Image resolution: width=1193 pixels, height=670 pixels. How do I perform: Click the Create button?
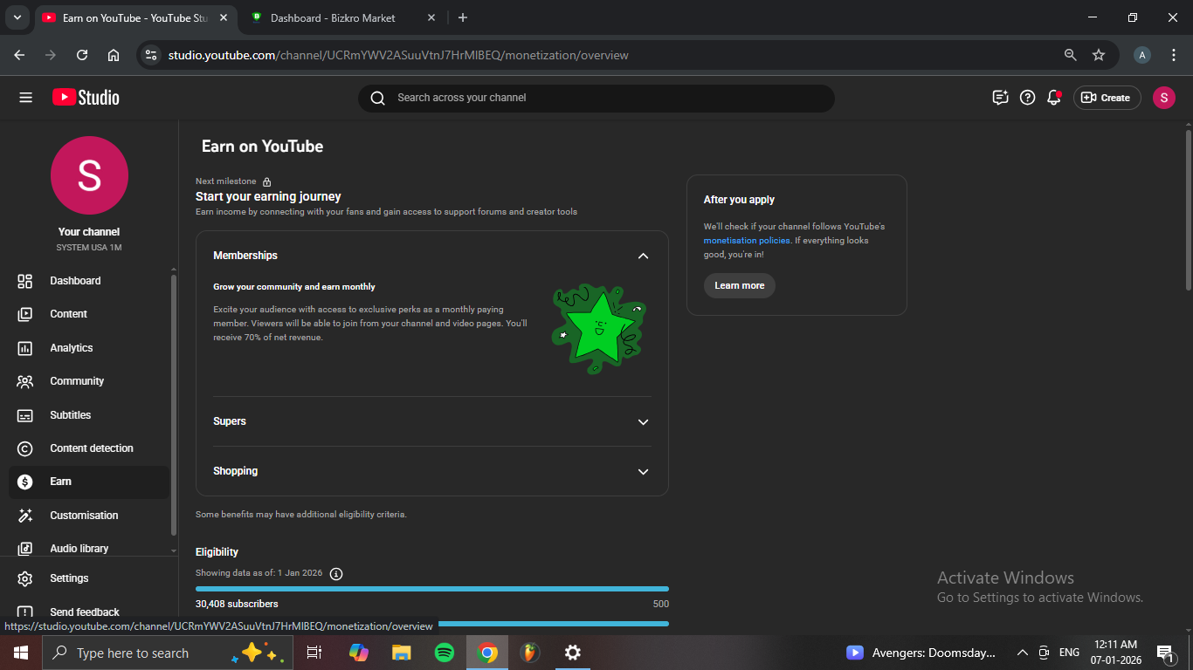pyautogui.click(x=1107, y=98)
